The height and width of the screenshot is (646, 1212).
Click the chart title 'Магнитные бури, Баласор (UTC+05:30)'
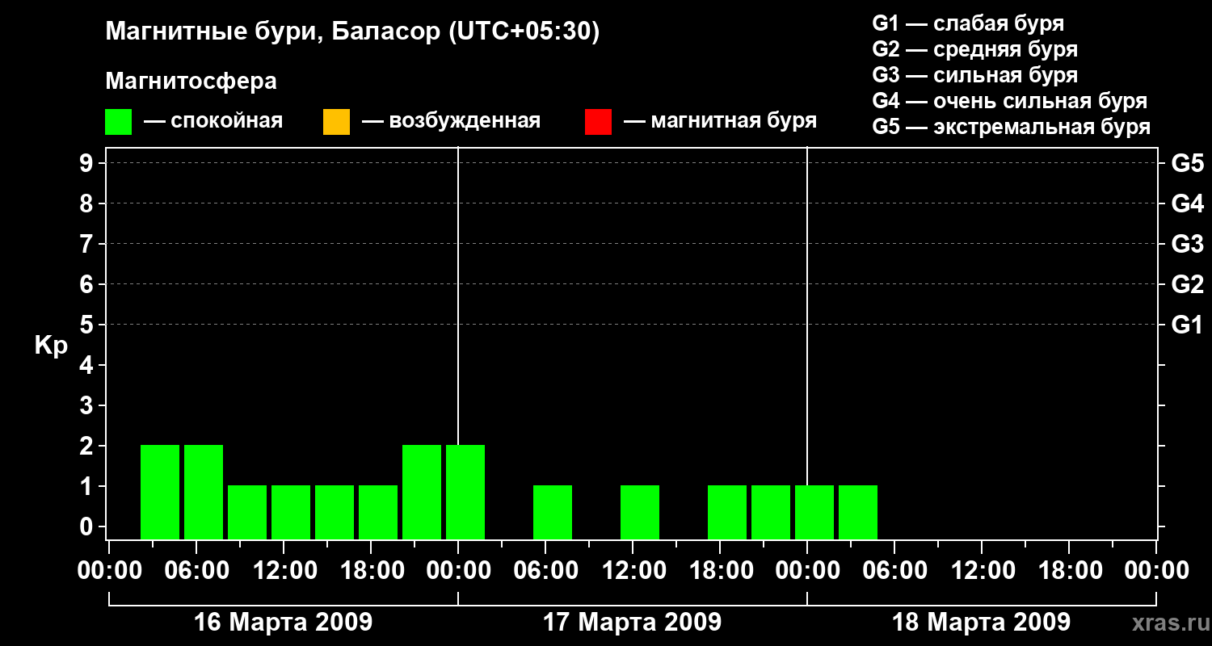[353, 32]
